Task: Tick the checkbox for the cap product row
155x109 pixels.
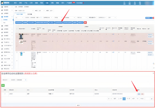Action: point(17,41)
